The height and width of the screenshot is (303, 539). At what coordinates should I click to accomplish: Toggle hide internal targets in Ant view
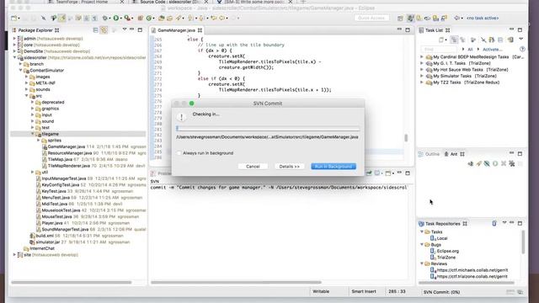pos(487,163)
